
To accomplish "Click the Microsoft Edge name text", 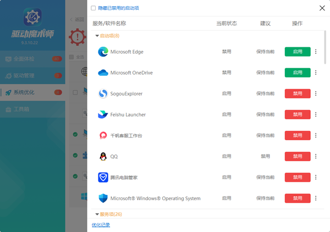I will tap(127, 52).
